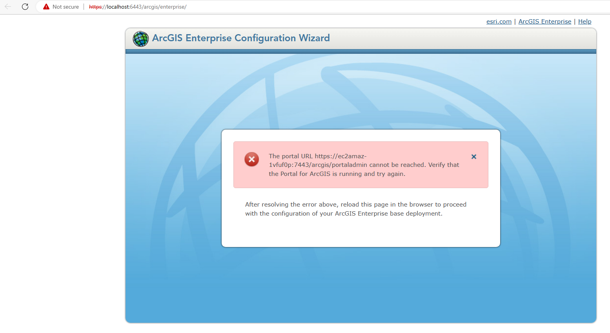
Task: Click the portal URL cannot be reached error text
Action: pos(364,165)
